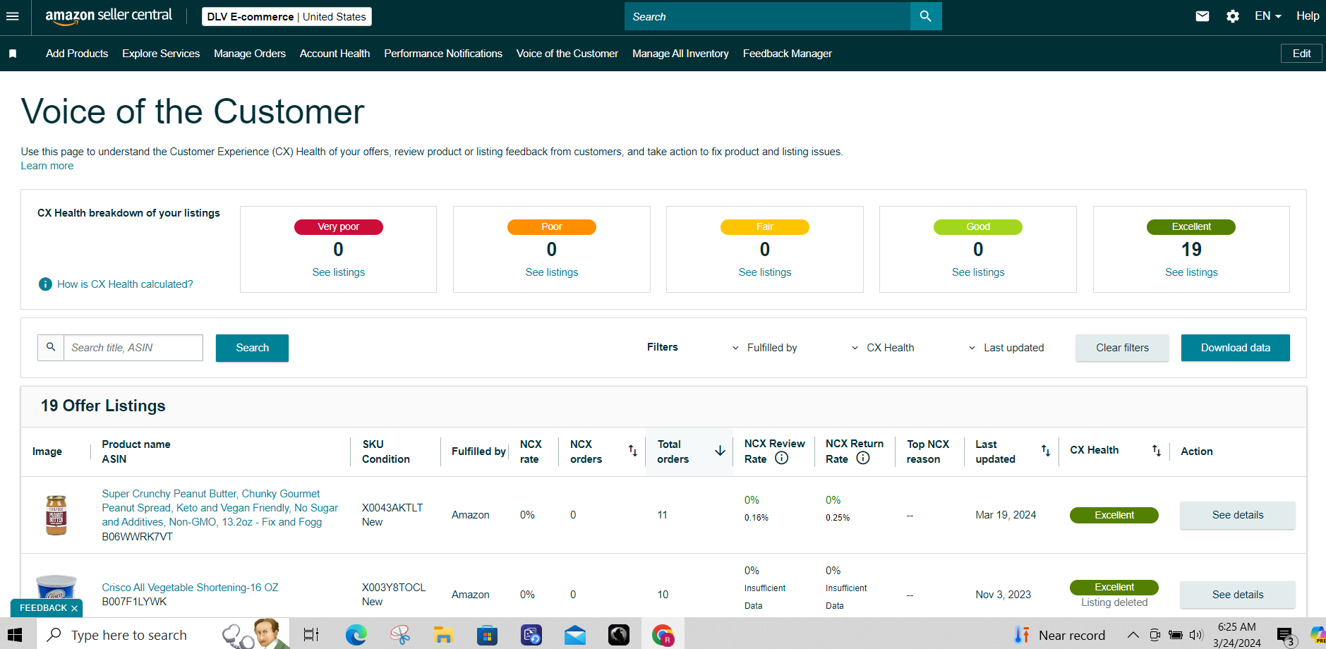Open How is CX Health calculated link
Viewport: 1326px width, 649px height.
[x=125, y=284]
